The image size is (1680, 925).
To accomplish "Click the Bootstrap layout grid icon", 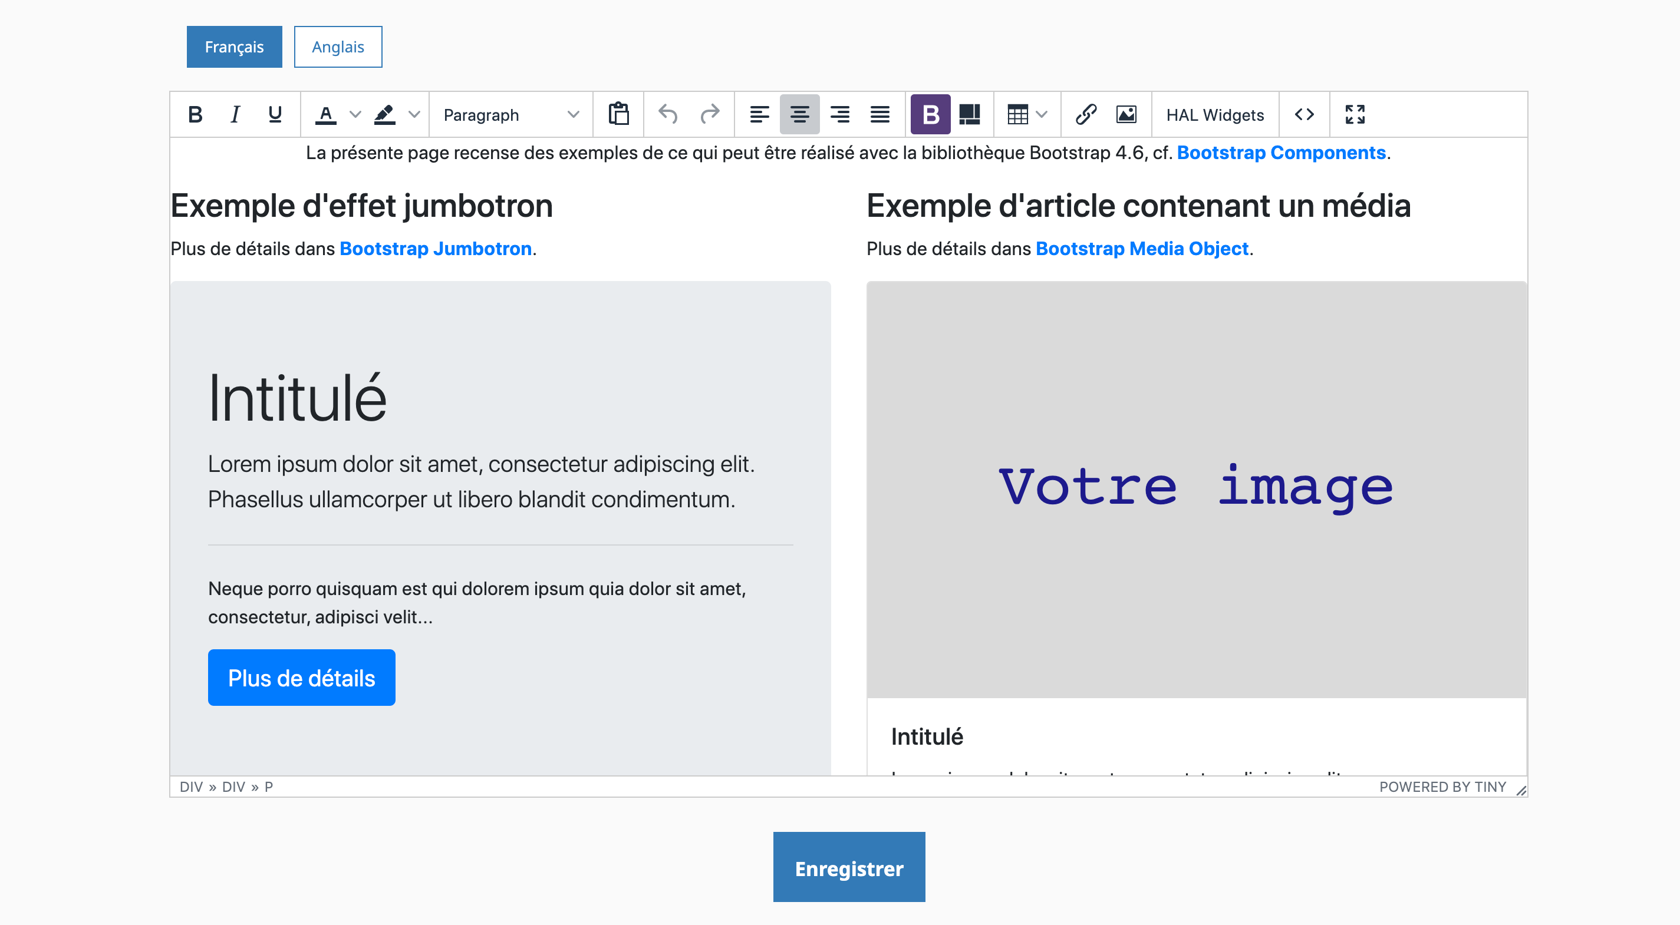I will [x=970, y=115].
